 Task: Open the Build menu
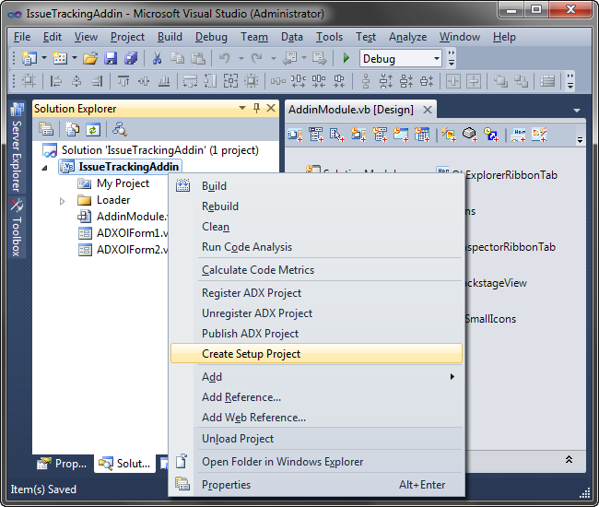[170, 37]
